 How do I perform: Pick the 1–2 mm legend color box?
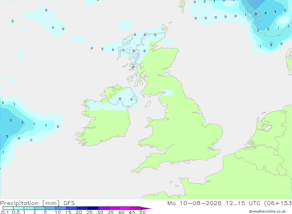29,208
